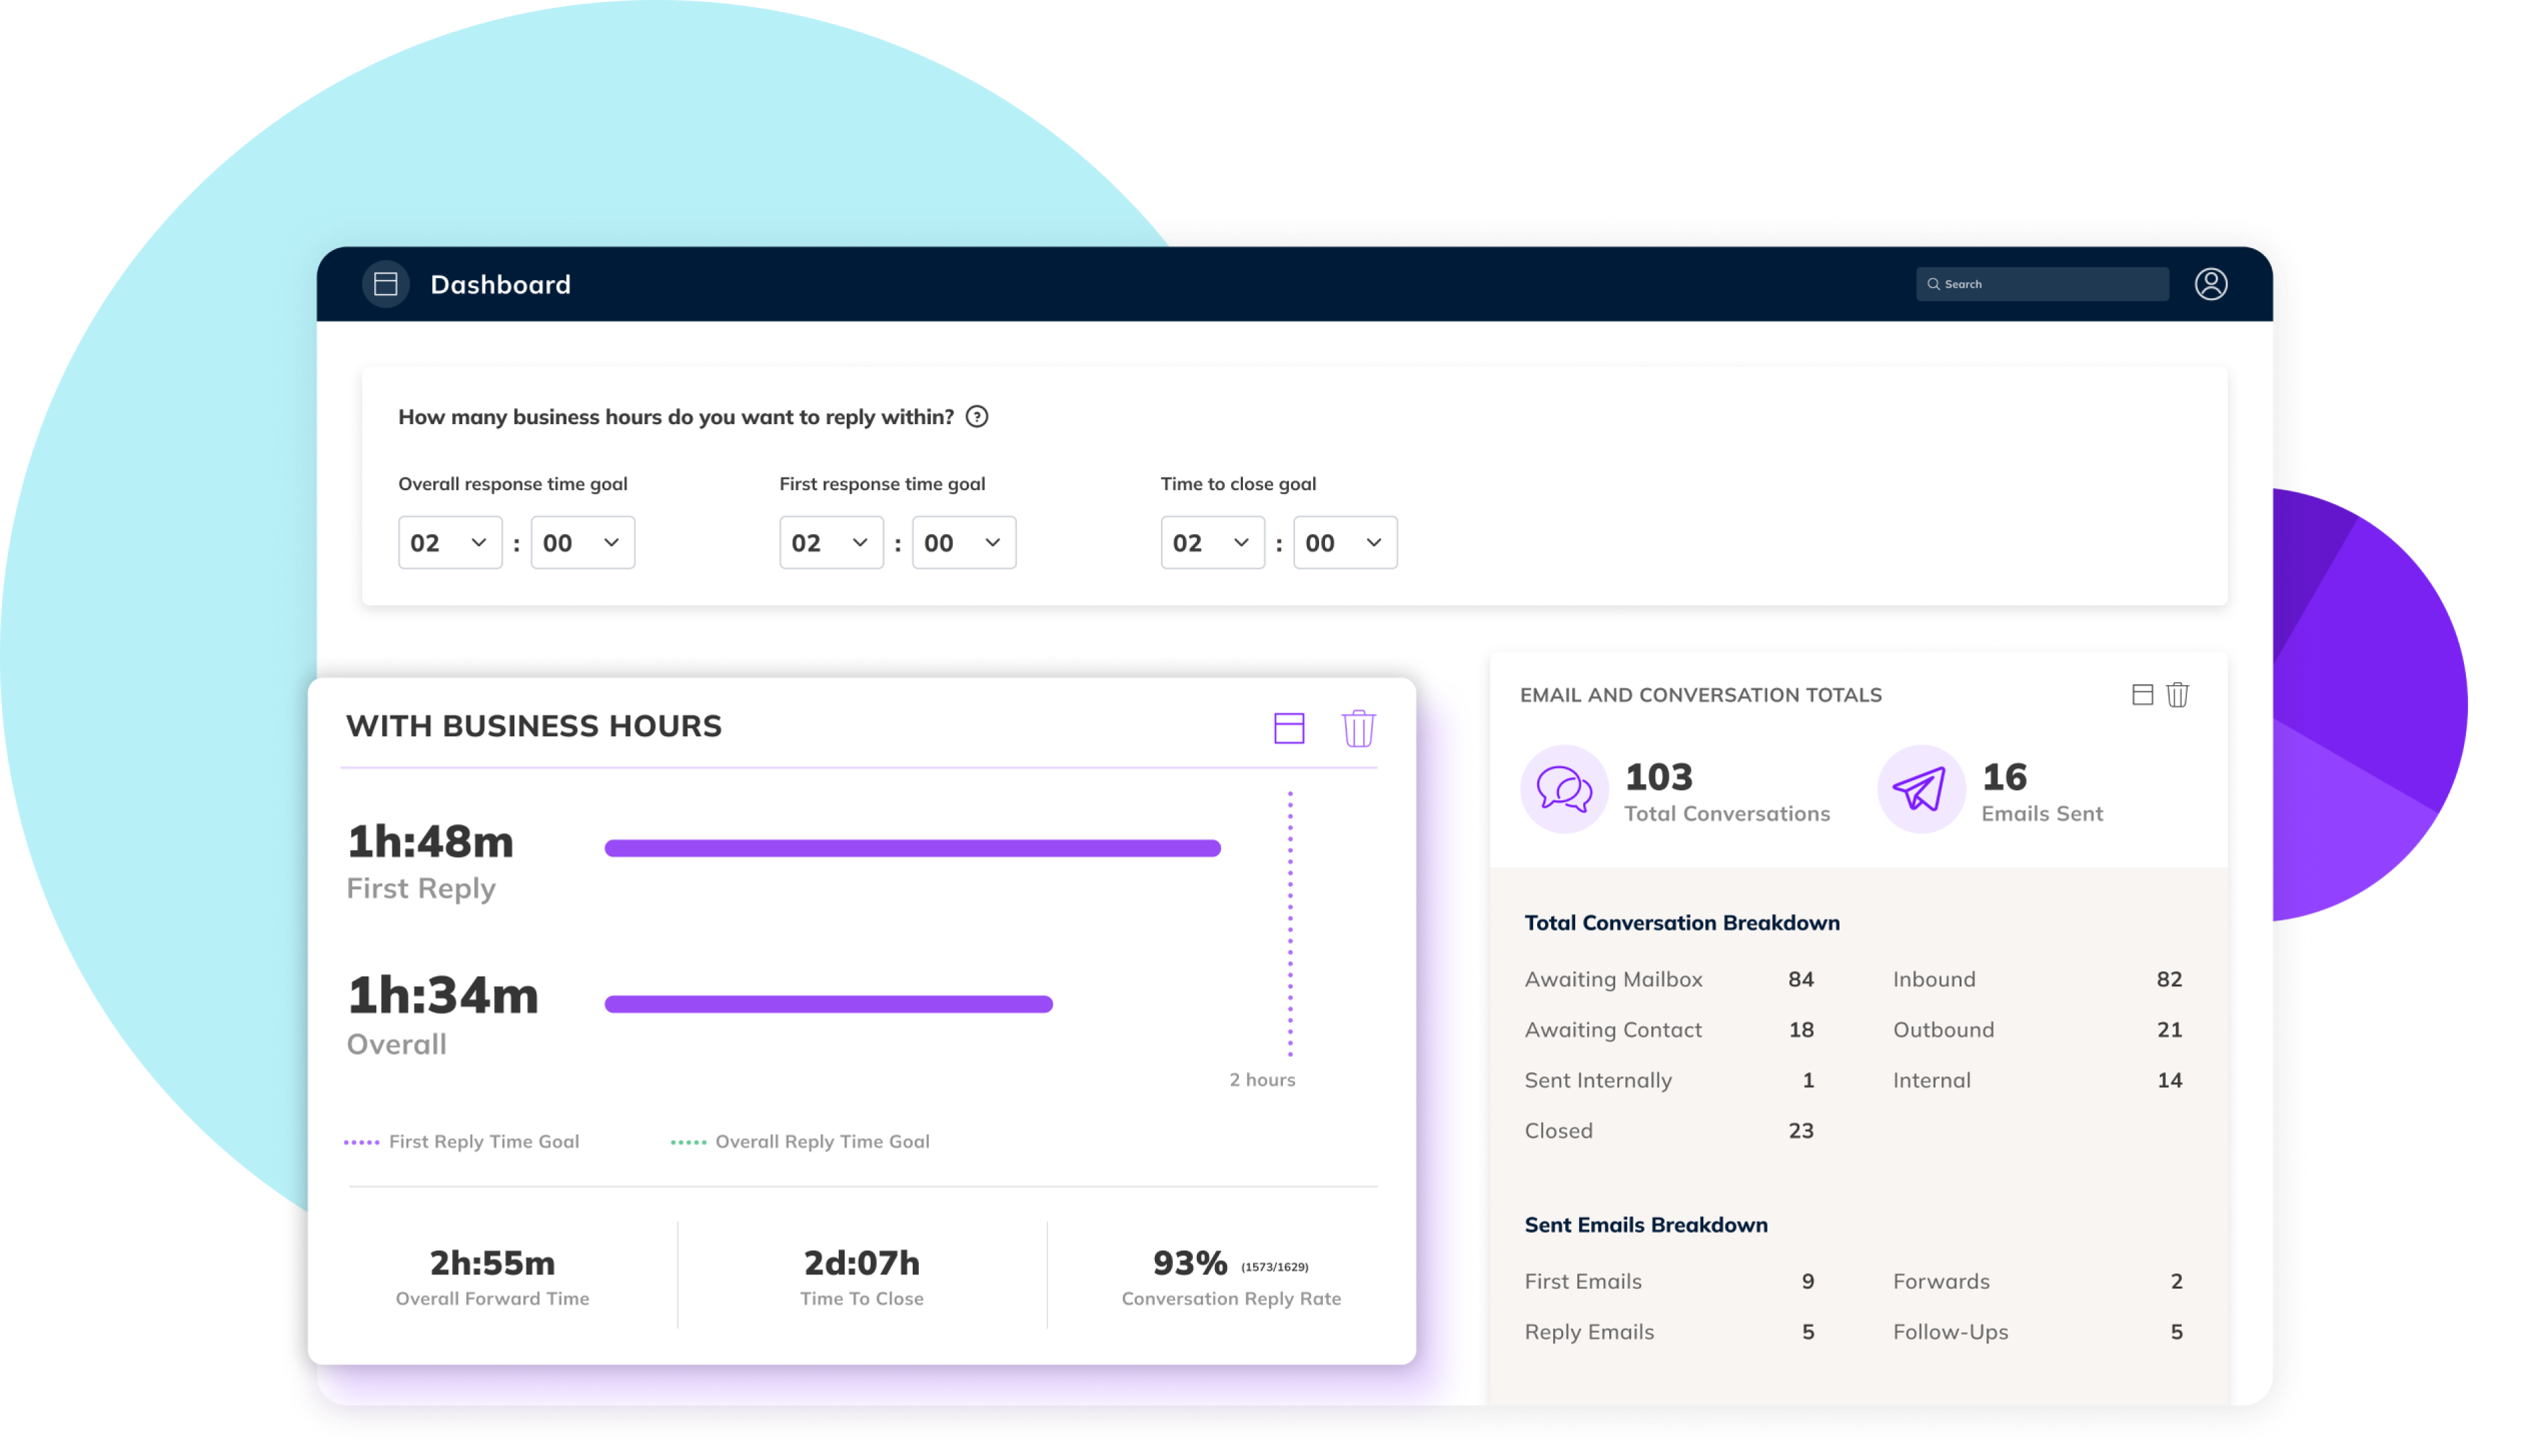Delete the Email and Conversation Totals card
The width and height of the screenshot is (2548, 1456).
click(x=2179, y=695)
